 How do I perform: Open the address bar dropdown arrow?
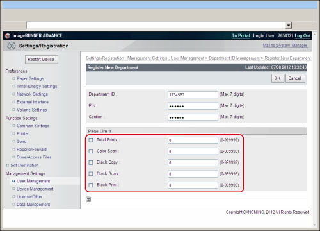(289, 25)
